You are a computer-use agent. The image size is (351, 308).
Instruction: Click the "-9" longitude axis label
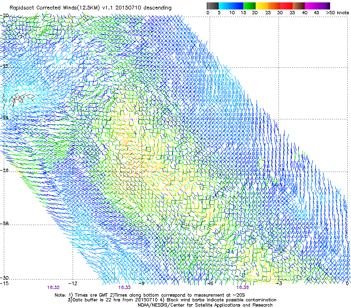pyautogui.click(x=141, y=283)
